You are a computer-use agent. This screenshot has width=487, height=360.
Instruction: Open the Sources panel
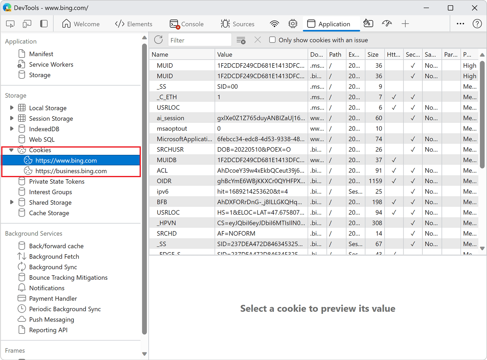238,24
